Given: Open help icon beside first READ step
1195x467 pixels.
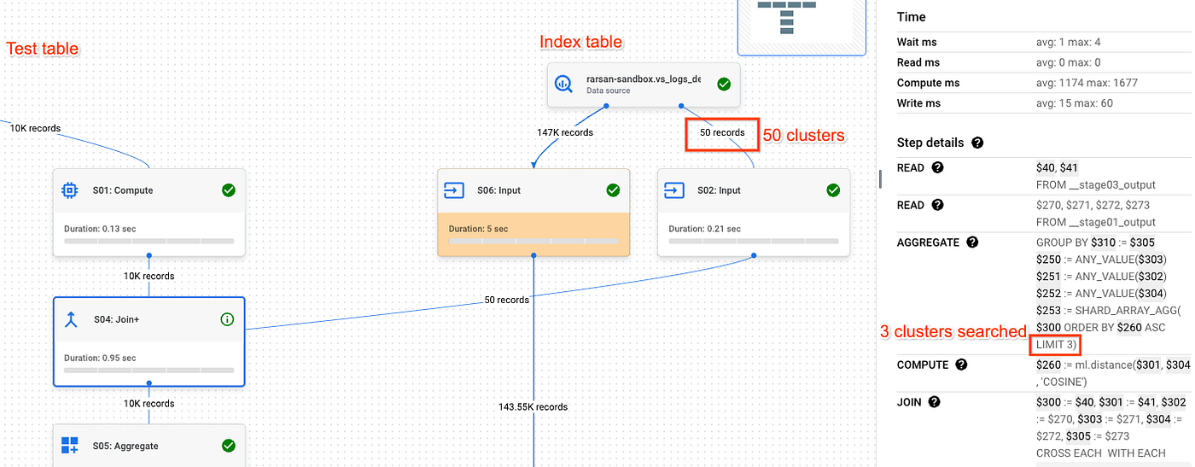Looking at the screenshot, I should point(937,167).
